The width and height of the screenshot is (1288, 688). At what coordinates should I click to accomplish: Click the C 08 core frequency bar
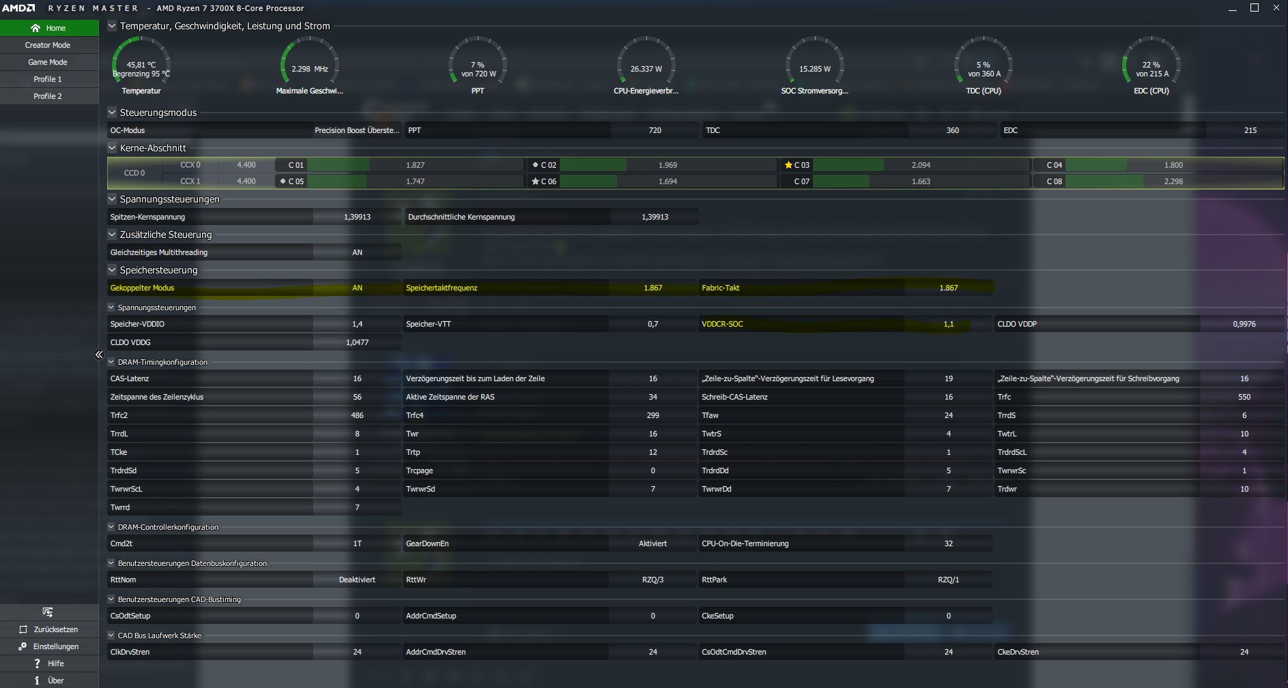[1173, 181]
